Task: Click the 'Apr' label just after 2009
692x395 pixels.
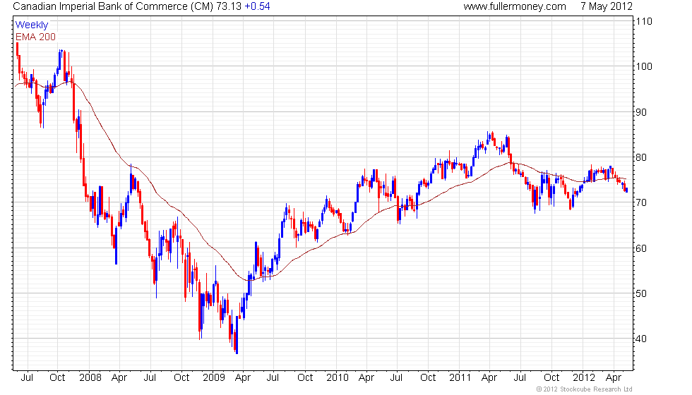Action: [x=243, y=378]
